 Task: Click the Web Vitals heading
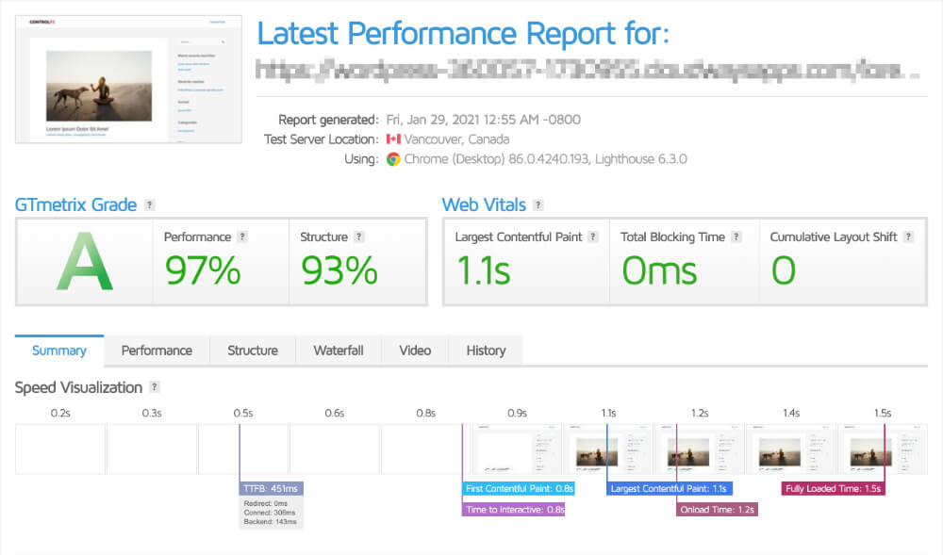click(x=484, y=204)
